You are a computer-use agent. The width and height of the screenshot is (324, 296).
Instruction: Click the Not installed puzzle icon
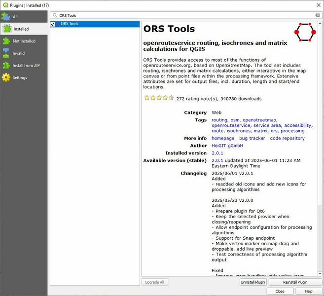[6, 41]
